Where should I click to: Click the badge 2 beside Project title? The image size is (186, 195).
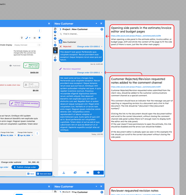click(102, 29)
